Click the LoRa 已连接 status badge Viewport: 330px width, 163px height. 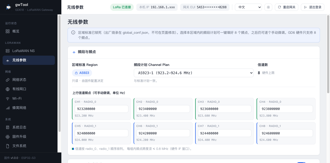click(122, 7)
